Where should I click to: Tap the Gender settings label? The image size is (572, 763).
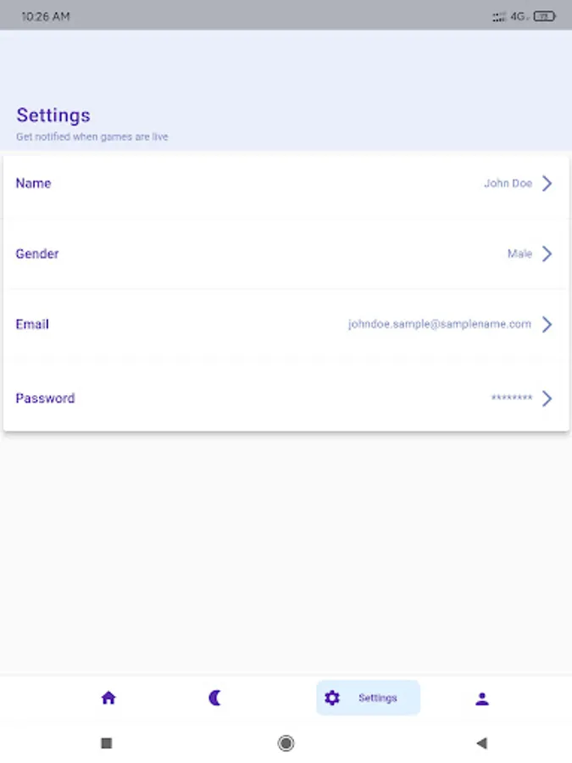(37, 253)
